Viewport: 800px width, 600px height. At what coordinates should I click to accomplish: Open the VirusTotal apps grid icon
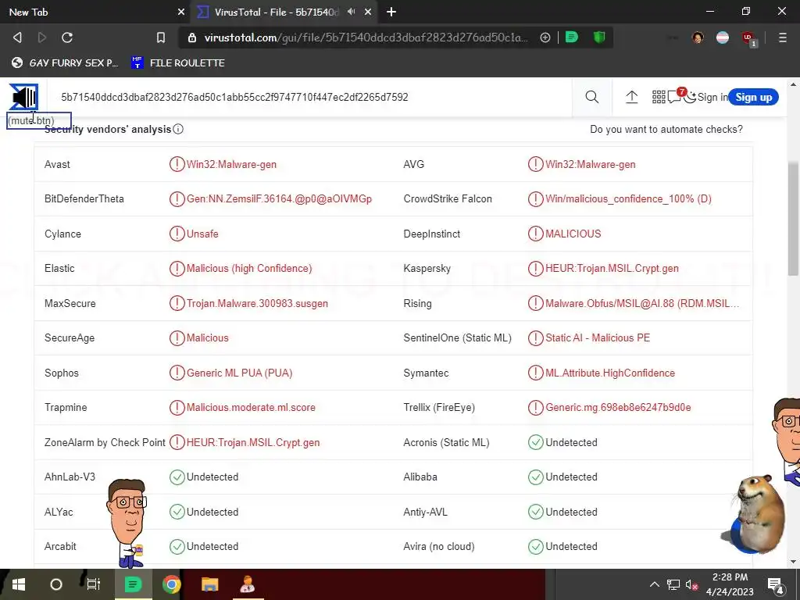[659, 97]
